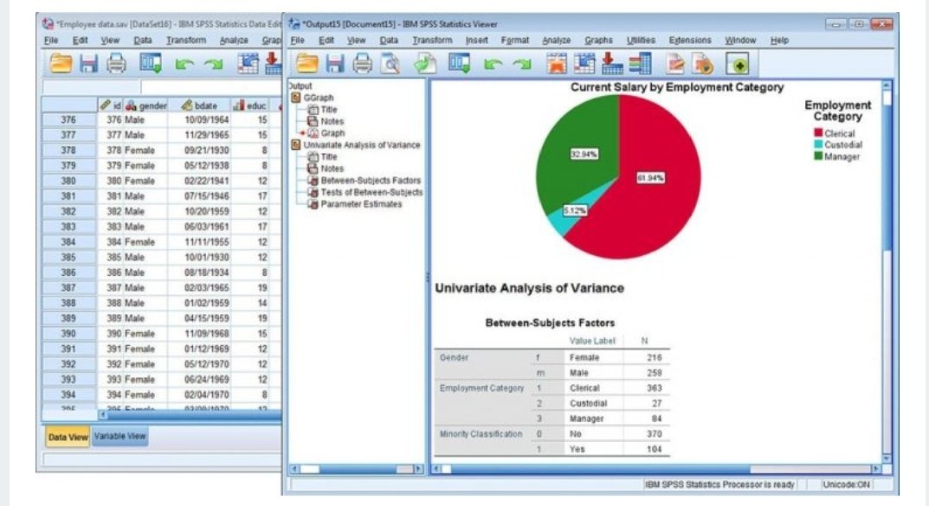Viewport: 929px width, 506px height.
Task: Click the Viewer vertical scrollbar thumb
Action: pyautogui.click(x=887, y=177)
